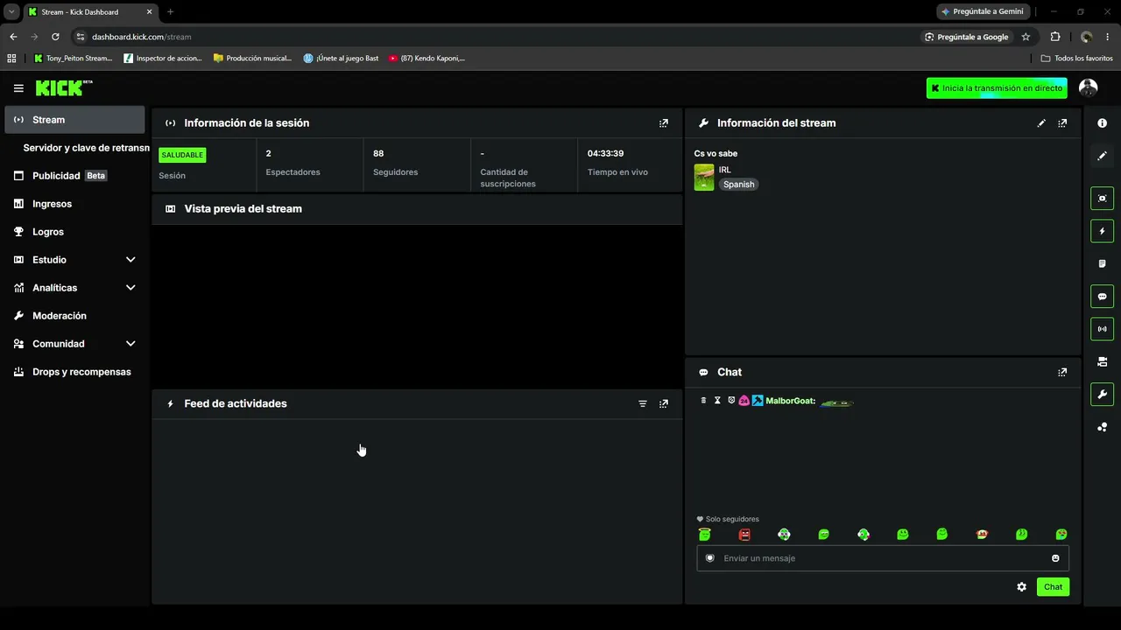The height and width of the screenshot is (630, 1121).
Task: Bookmark this page with the star icon
Action: tap(1026, 37)
